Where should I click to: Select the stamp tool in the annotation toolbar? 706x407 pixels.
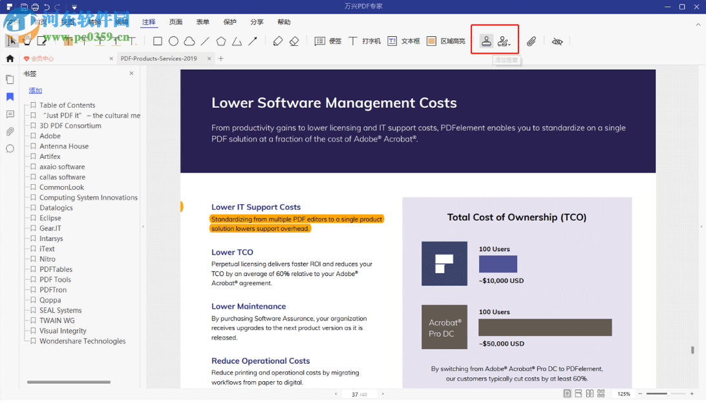tap(486, 41)
